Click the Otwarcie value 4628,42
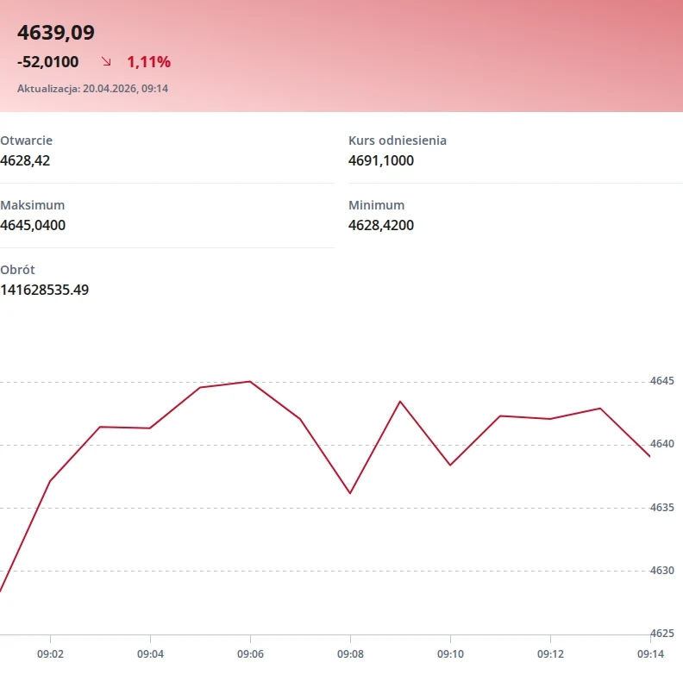The width and height of the screenshot is (683, 681). pos(25,160)
